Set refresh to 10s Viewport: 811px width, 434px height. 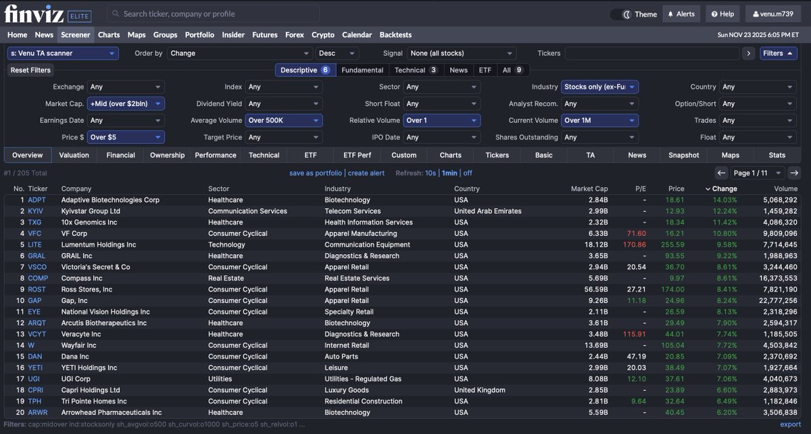click(x=431, y=173)
